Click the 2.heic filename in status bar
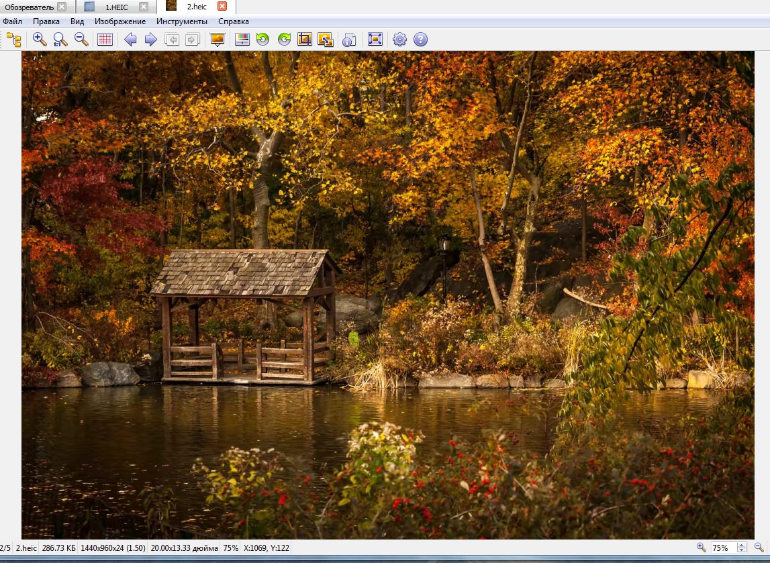 point(26,548)
